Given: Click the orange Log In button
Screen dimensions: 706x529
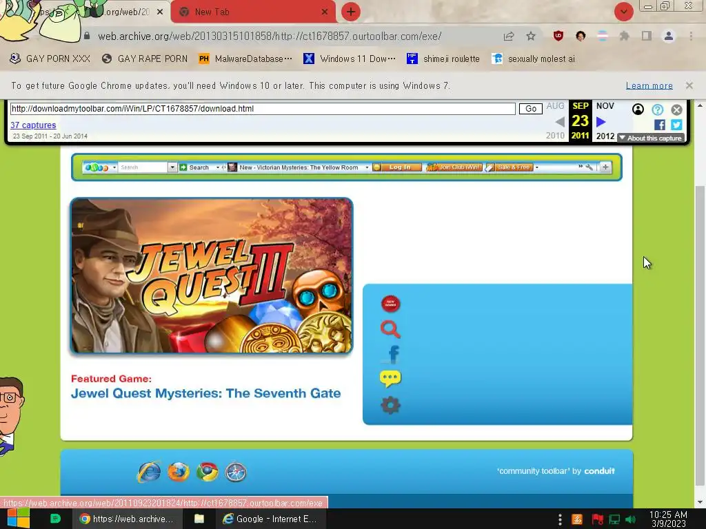Looking at the screenshot, I should (x=396, y=167).
